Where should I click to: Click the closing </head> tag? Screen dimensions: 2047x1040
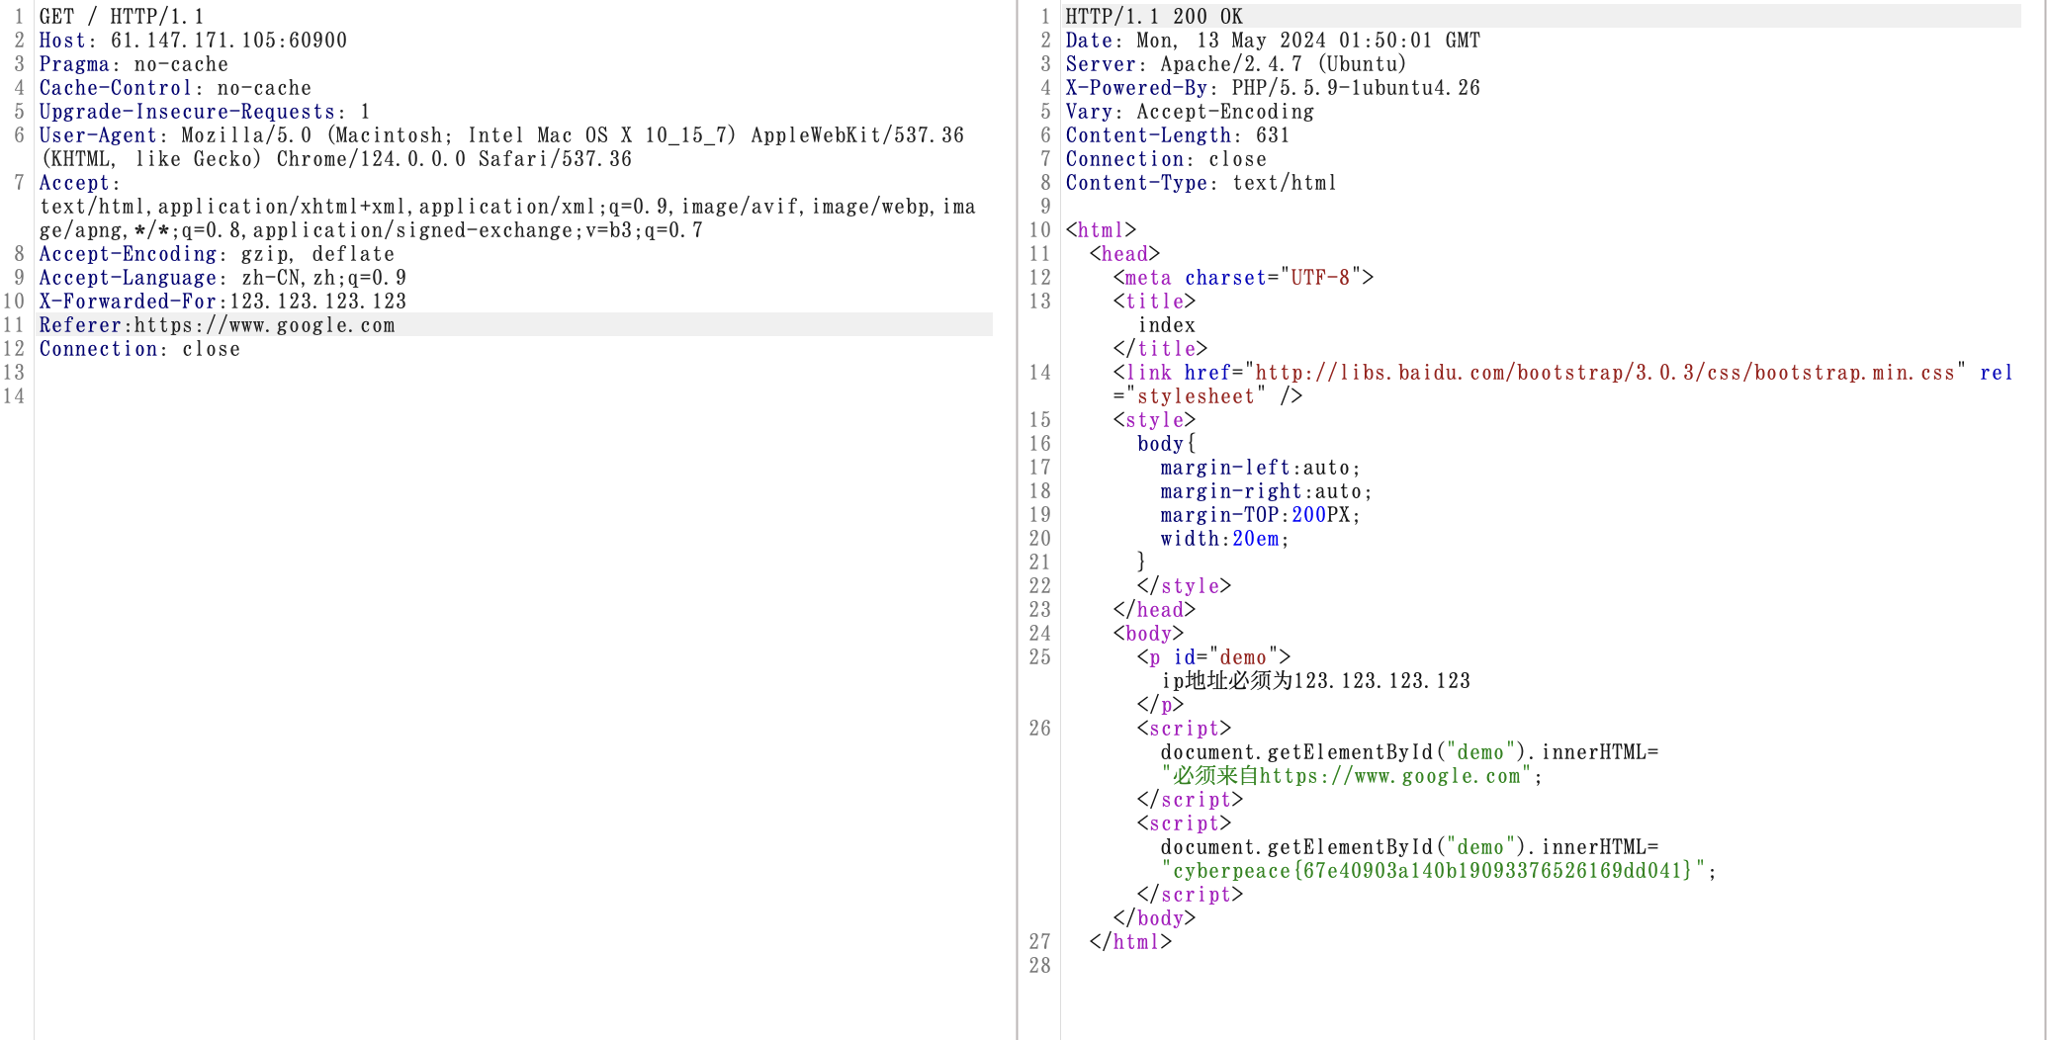point(1154,610)
